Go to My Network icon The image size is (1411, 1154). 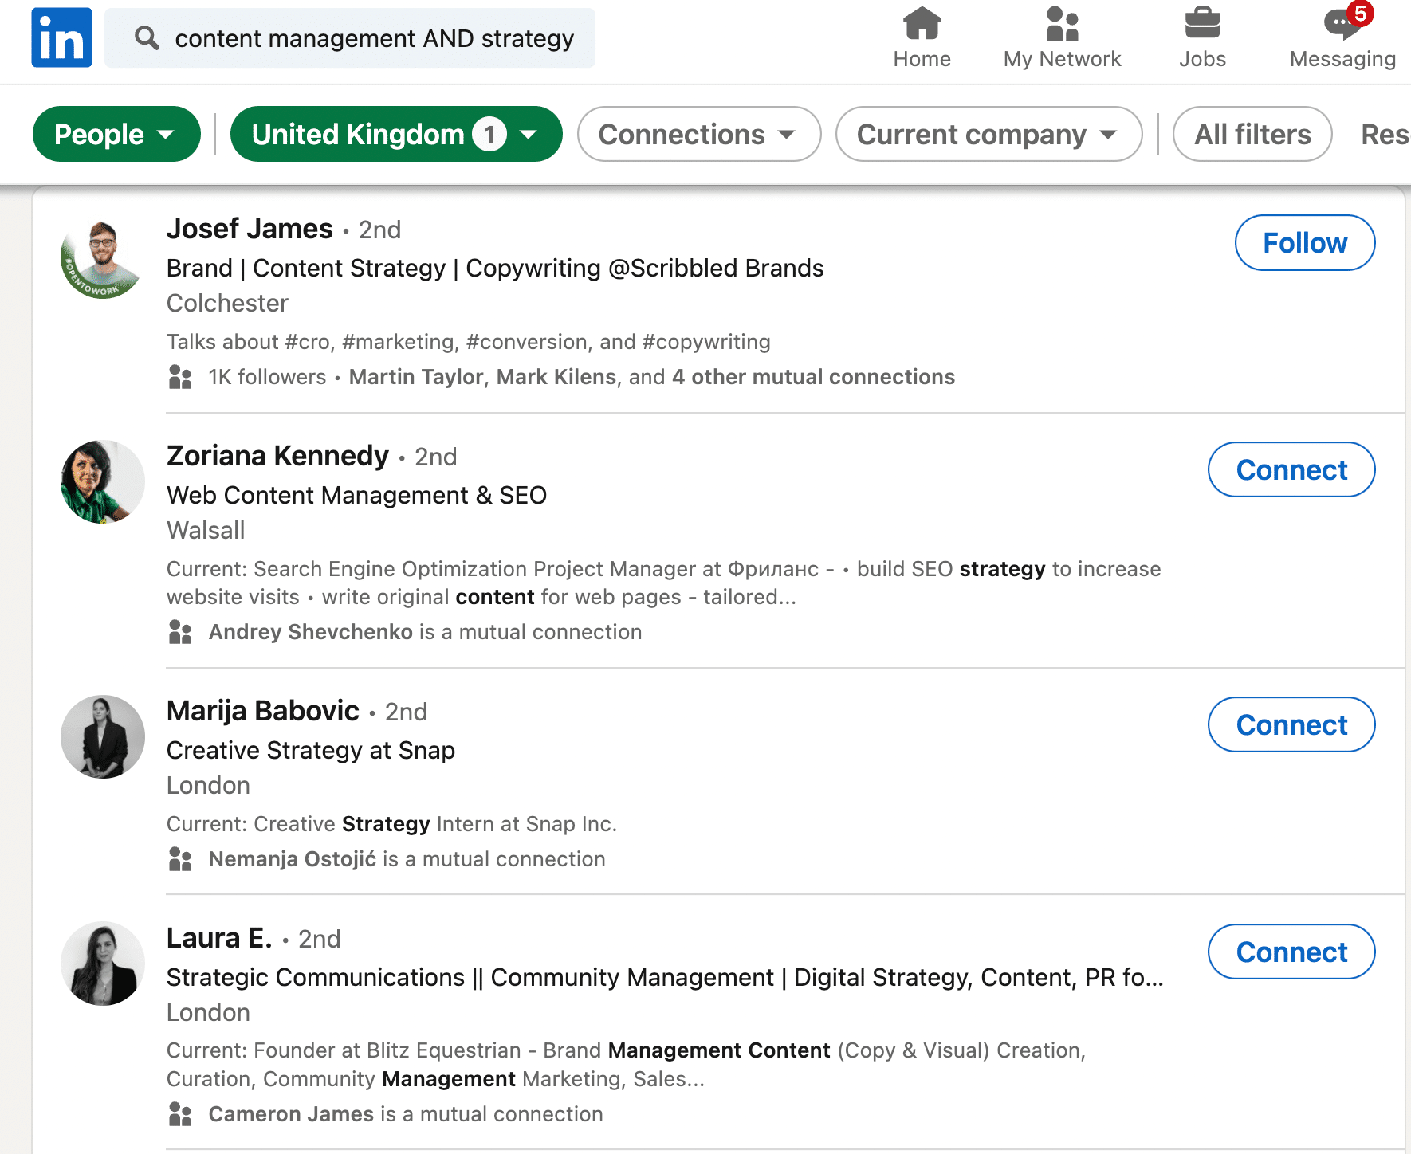click(1062, 24)
